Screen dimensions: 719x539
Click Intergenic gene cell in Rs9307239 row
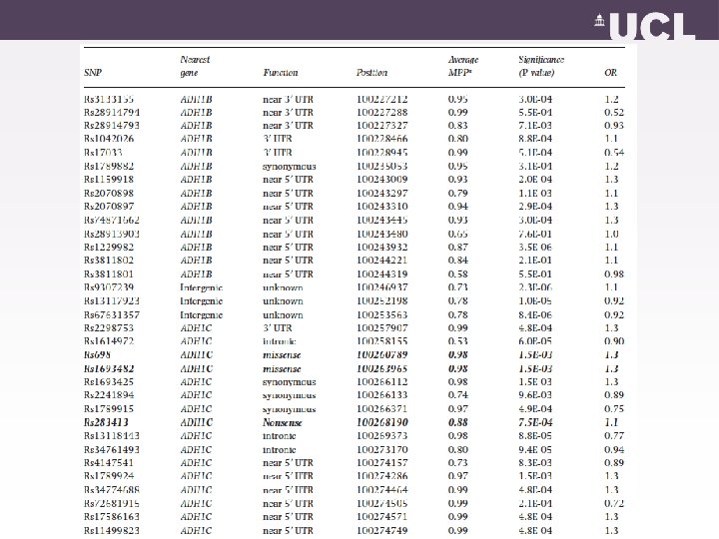coord(202,287)
